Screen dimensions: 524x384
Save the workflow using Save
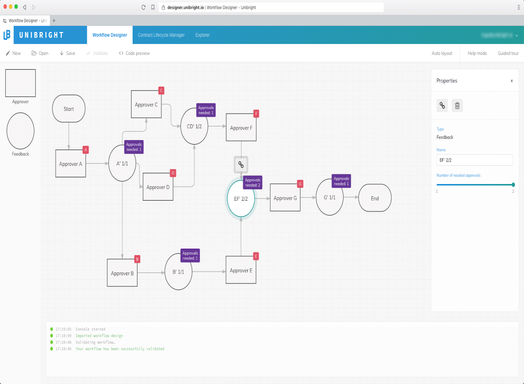coord(67,53)
